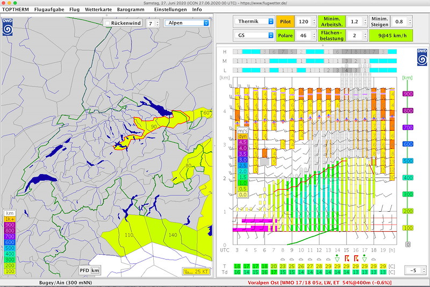Click the temperature cell 20 in T row
430x287 pixels.
[x=274, y=266]
